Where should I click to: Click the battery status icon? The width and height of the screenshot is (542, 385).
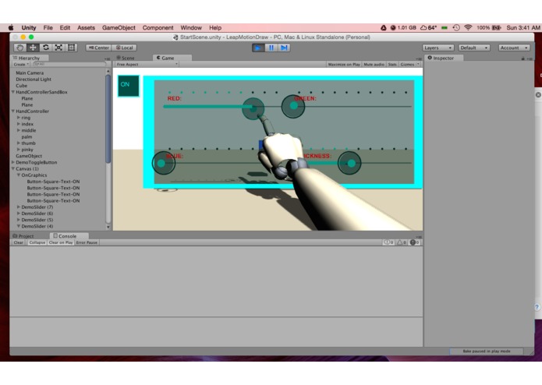497,27
